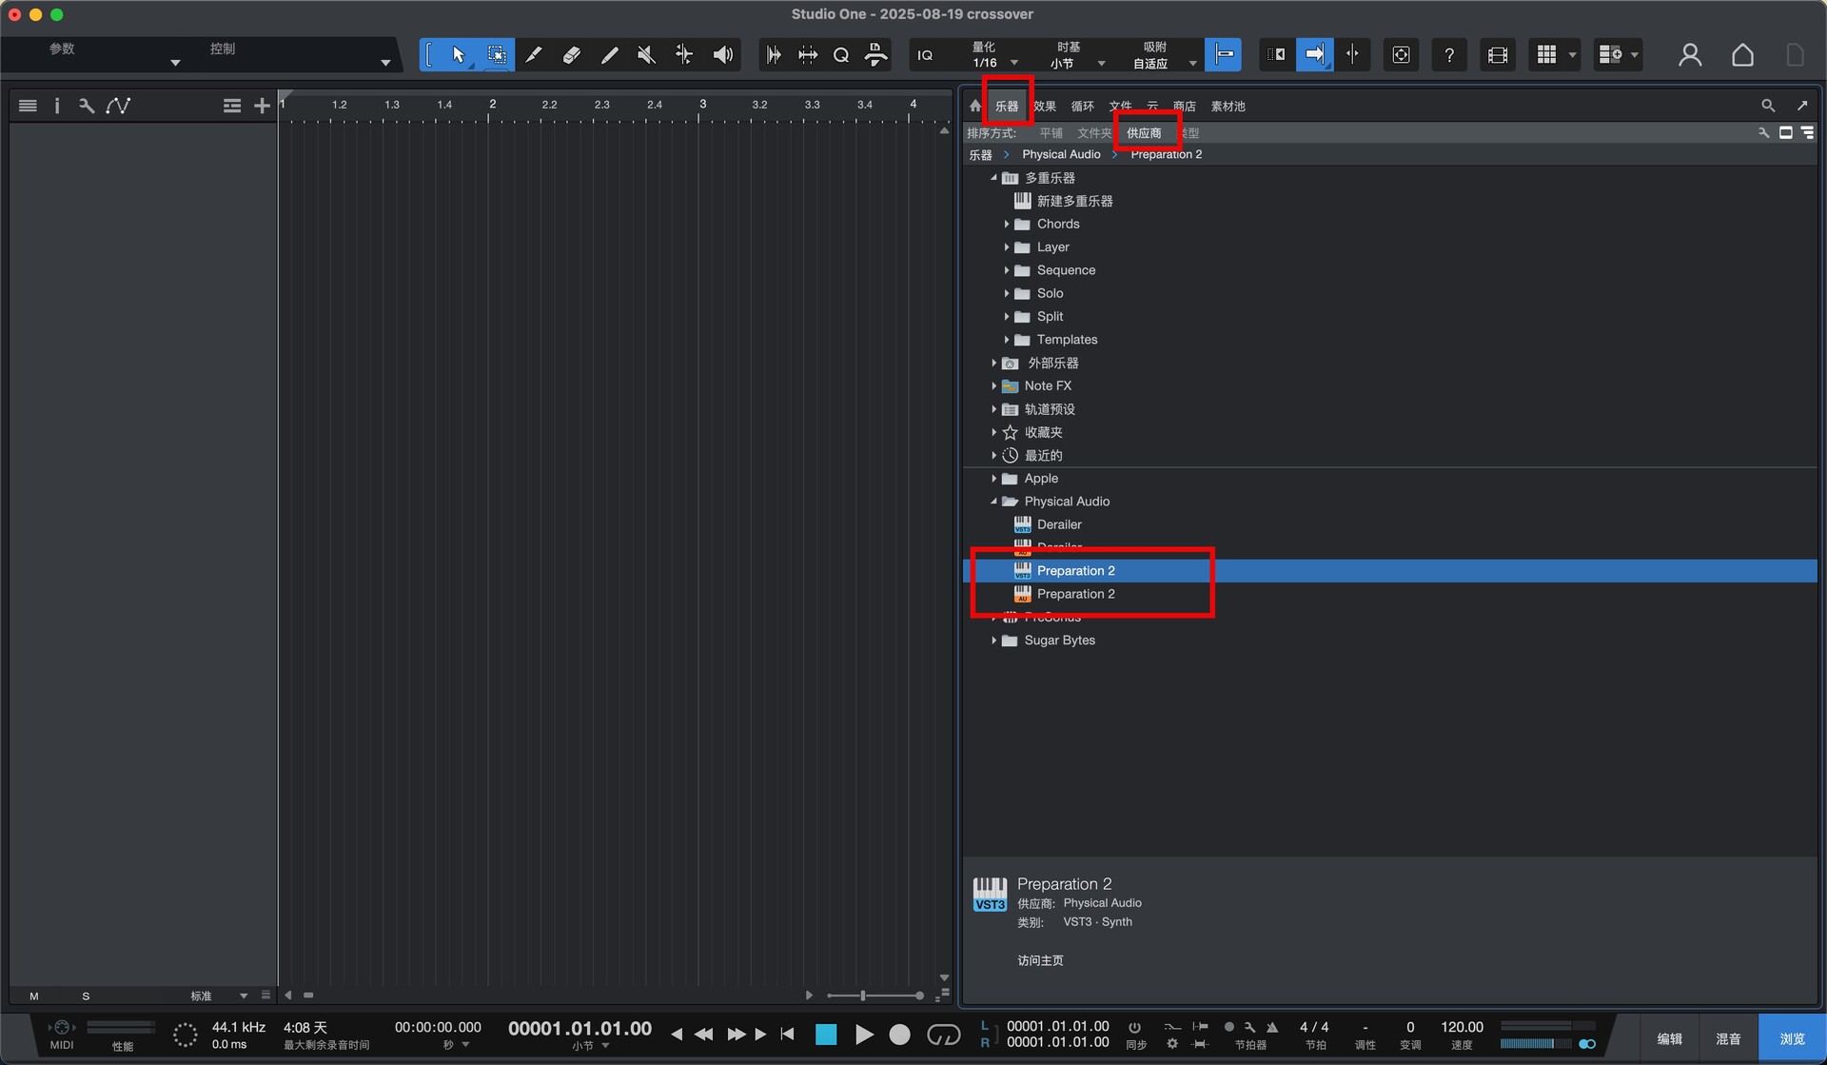Toggle Ripple Edit button

pos(1276,54)
